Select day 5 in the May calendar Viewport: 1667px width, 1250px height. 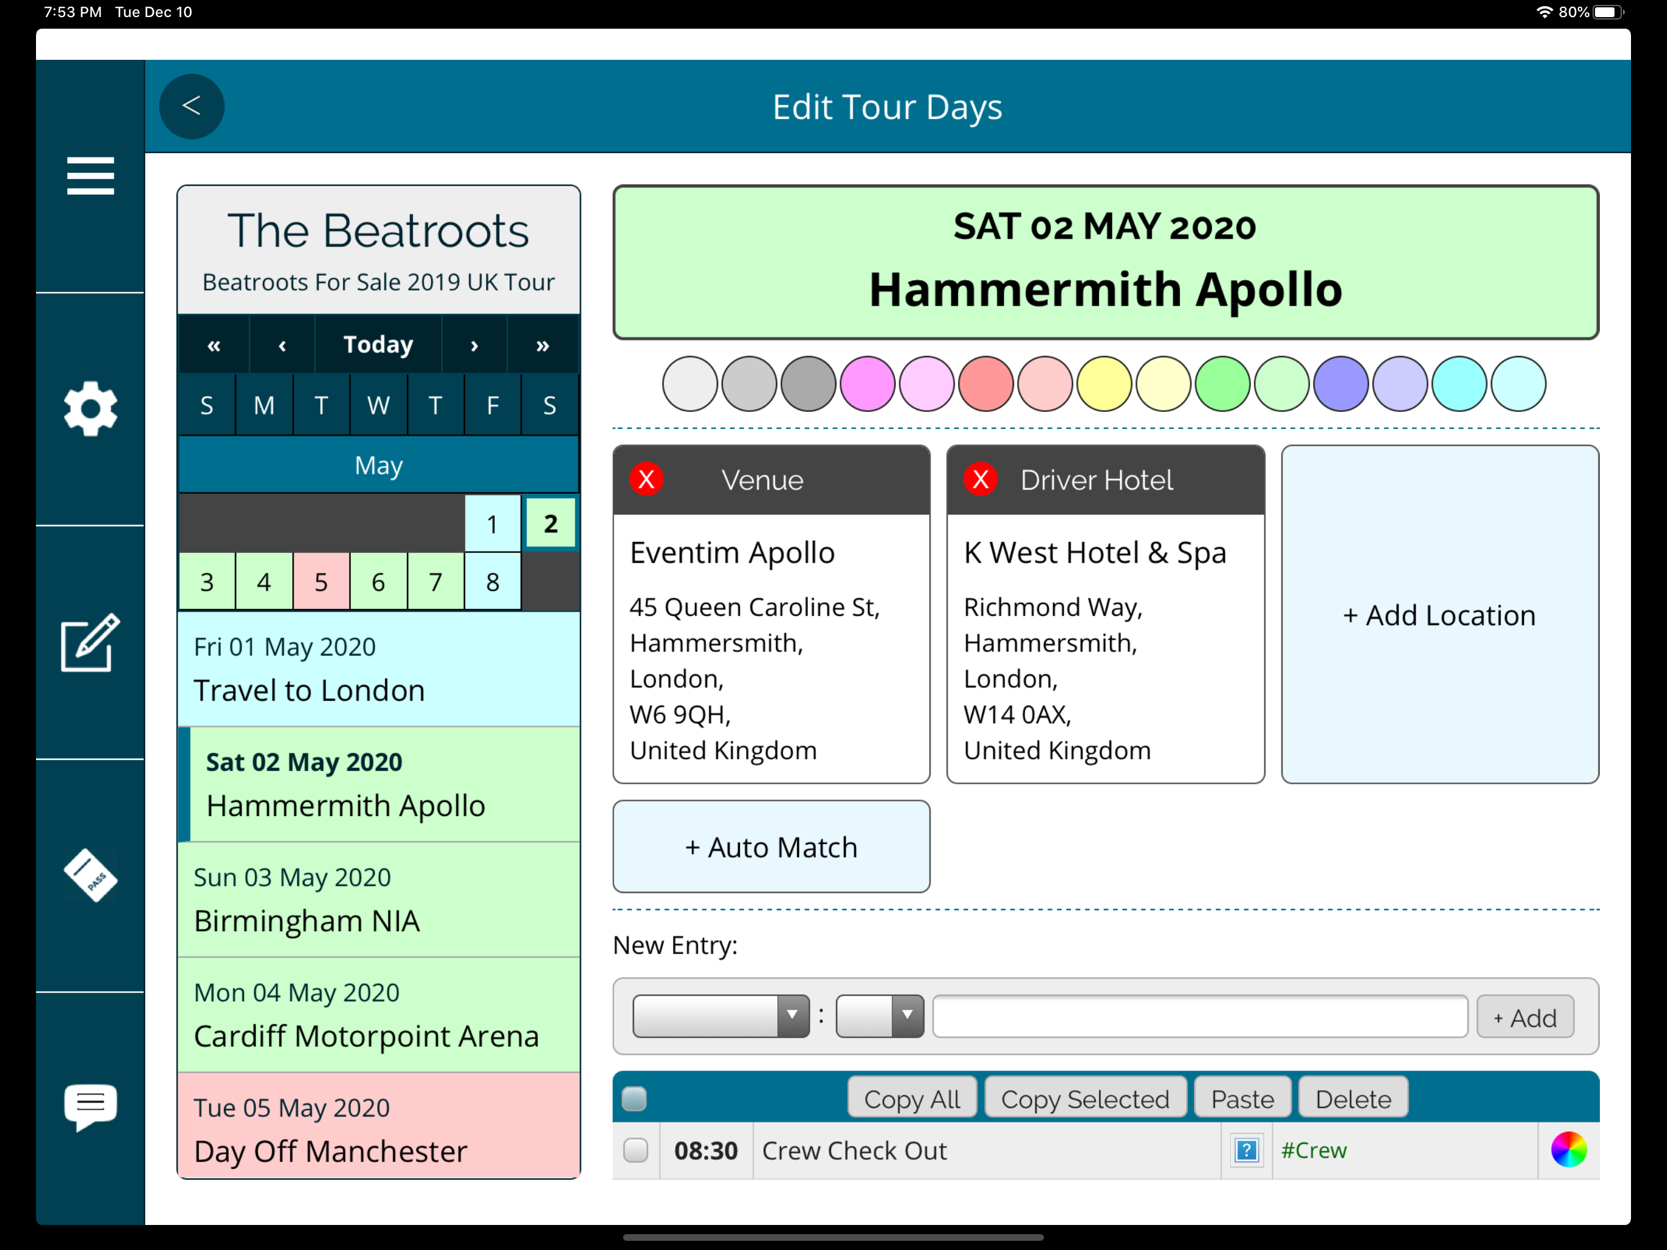[x=321, y=581]
